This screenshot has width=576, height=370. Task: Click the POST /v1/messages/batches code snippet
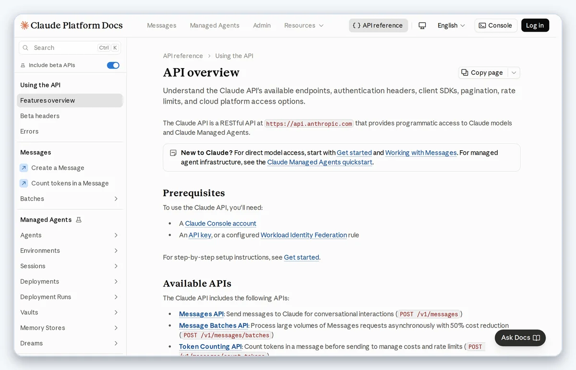[x=227, y=335]
